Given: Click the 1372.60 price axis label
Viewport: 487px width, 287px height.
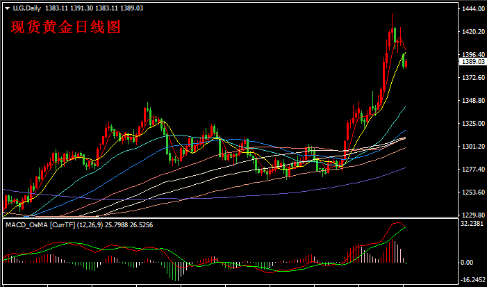Looking at the screenshot, I should pyautogui.click(x=473, y=77).
